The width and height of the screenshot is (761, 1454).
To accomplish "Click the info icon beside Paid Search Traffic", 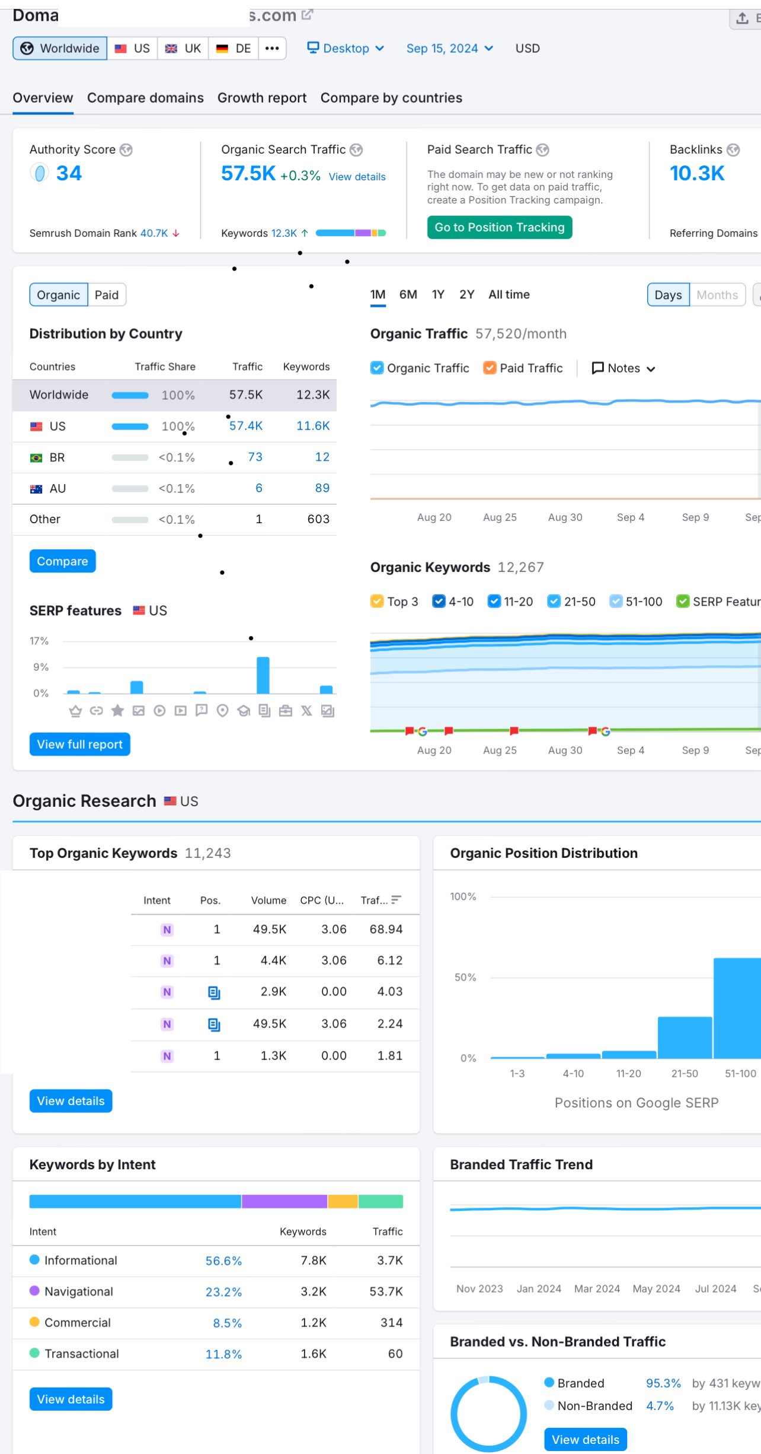I will (543, 150).
